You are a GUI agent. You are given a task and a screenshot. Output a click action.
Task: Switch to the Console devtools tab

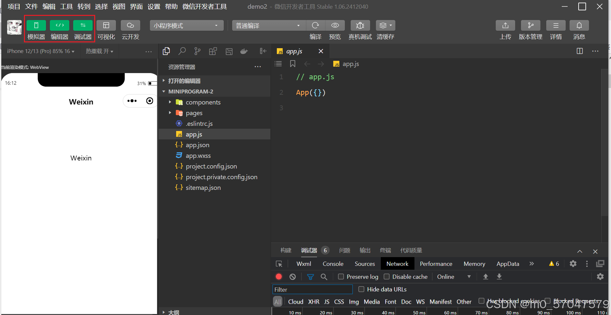coord(333,264)
